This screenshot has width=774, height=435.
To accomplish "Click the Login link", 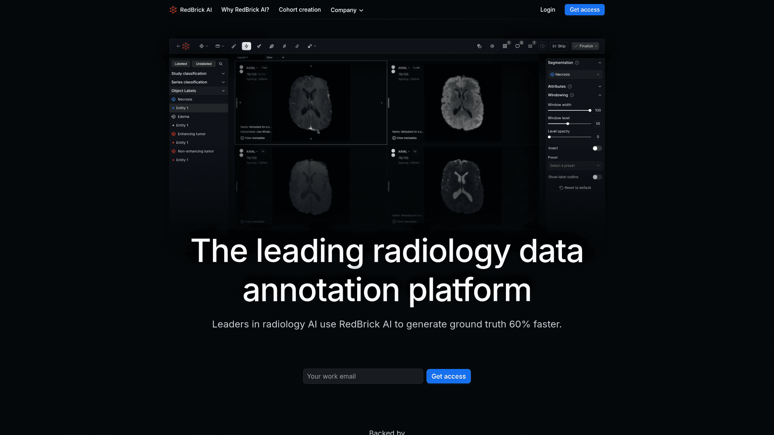I will [x=547, y=10].
